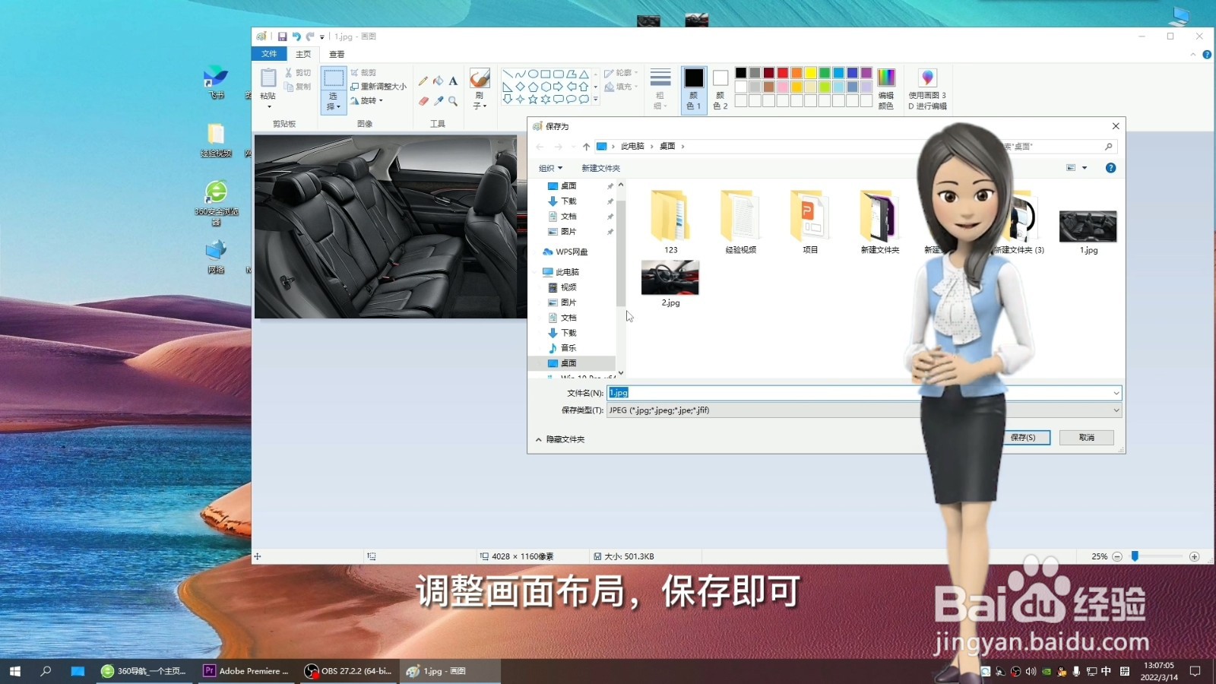1216x684 pixels.
Task: Click the rectangular Select tool icon
Action: coord(333,79)
